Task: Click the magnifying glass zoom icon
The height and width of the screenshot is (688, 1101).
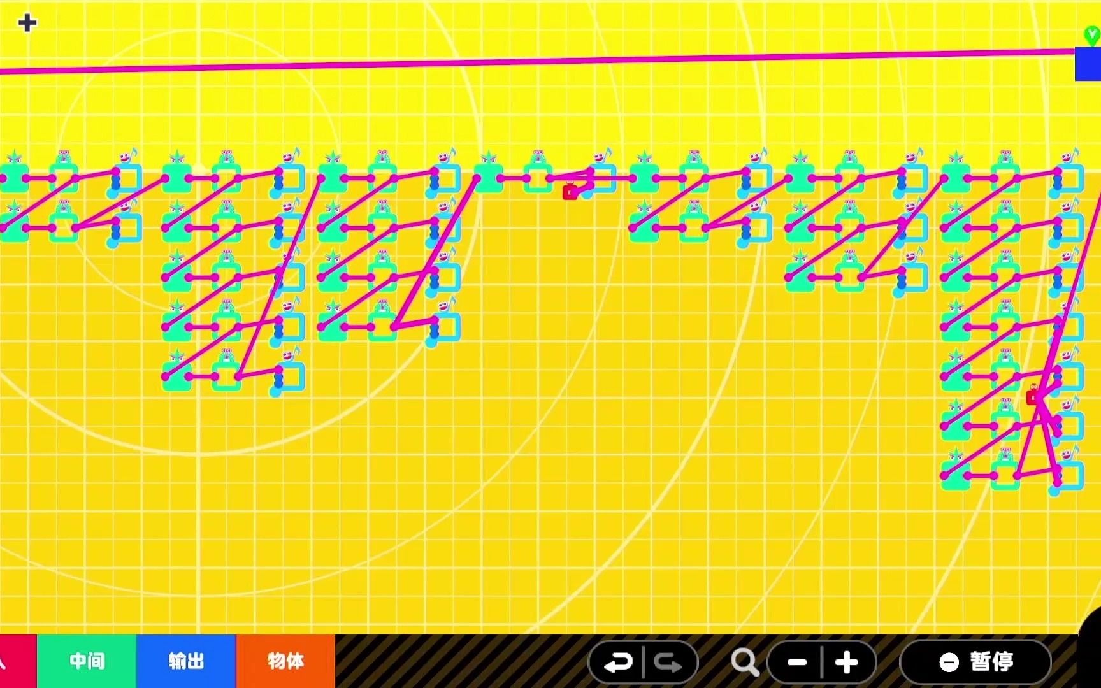Action: click(x=744, y=663)
